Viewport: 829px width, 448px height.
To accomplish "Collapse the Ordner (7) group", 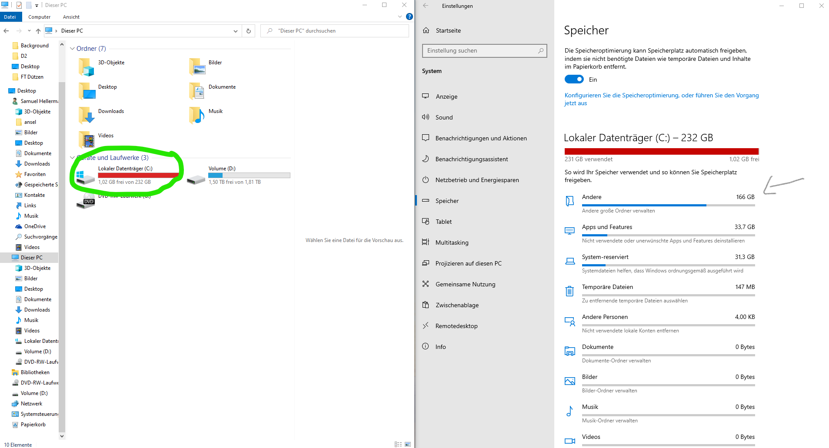I will pyautogui.click(x=72, y=49).
